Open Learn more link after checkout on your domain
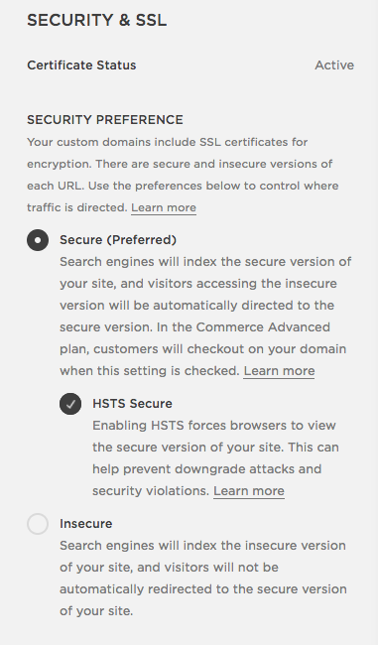378x645 pixels. pos(279,371)
